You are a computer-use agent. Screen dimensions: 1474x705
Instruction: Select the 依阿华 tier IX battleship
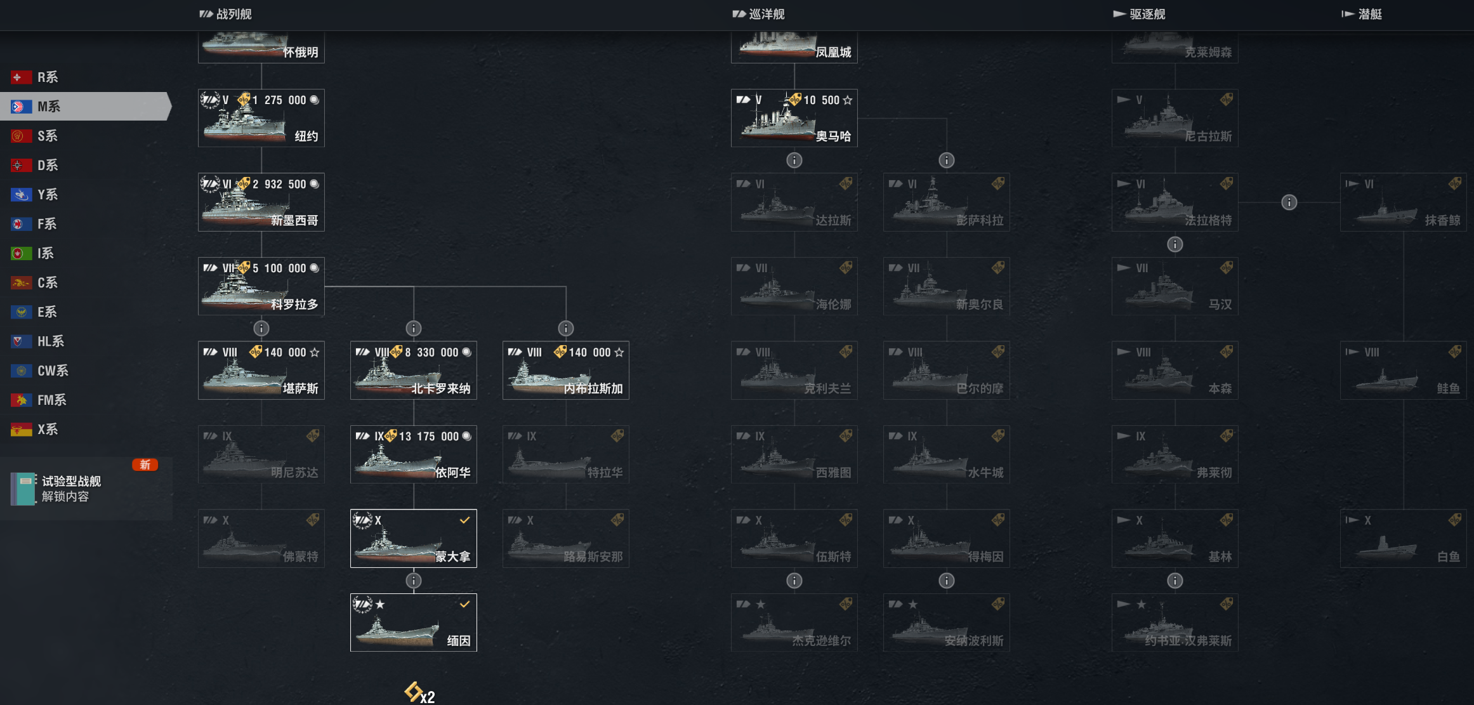tap(414, 454)
